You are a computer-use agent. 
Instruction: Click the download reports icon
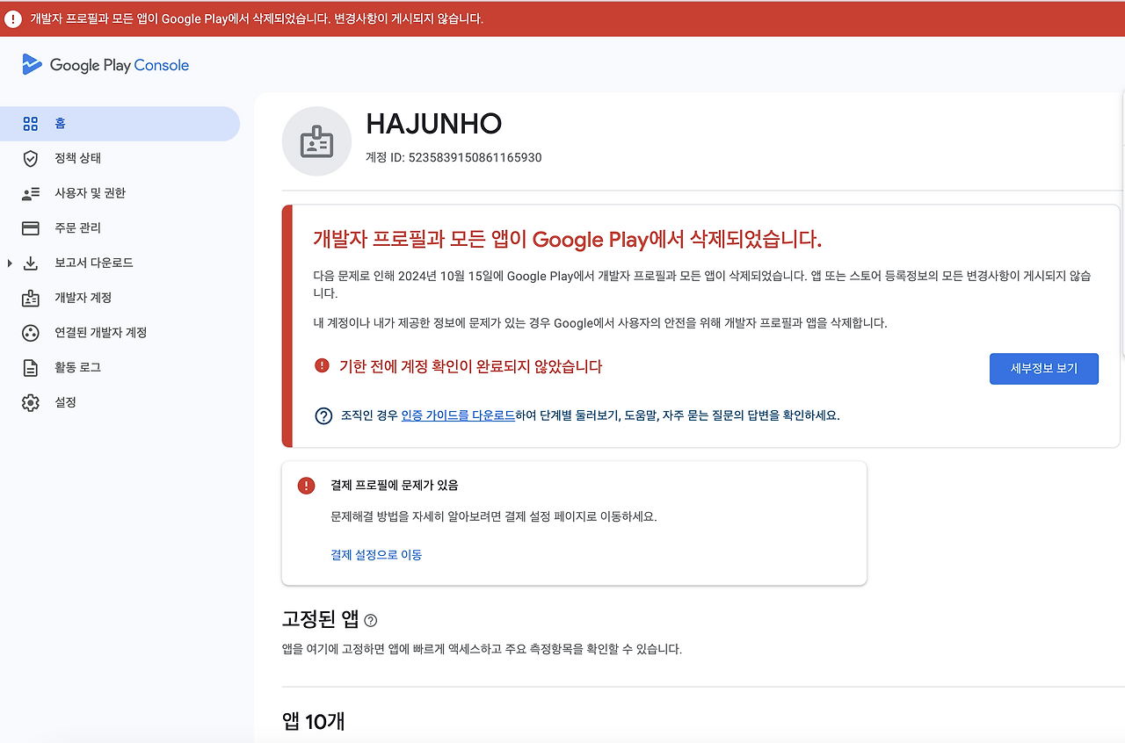(31, 263)
